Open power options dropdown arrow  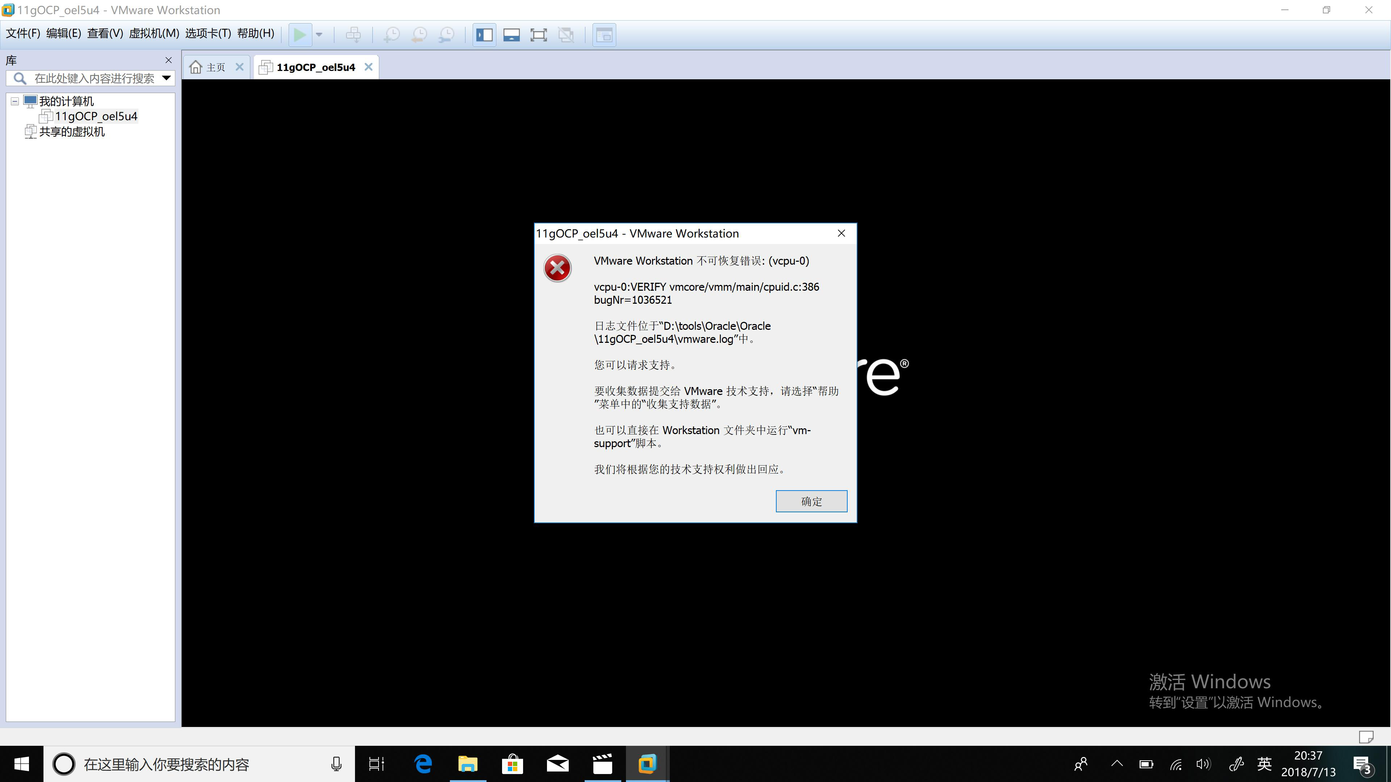[x=319, y=35]
